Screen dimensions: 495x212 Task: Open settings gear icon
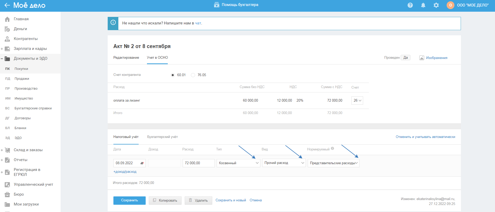point(436,5)
